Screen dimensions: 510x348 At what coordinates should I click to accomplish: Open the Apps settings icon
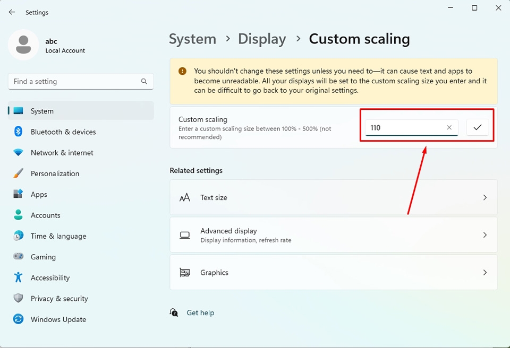point(17,194)
